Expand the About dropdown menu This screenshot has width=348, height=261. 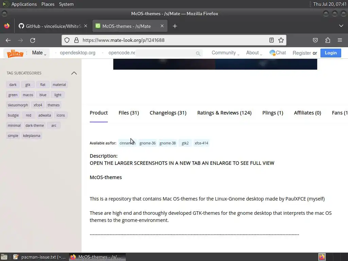point(254,53)
